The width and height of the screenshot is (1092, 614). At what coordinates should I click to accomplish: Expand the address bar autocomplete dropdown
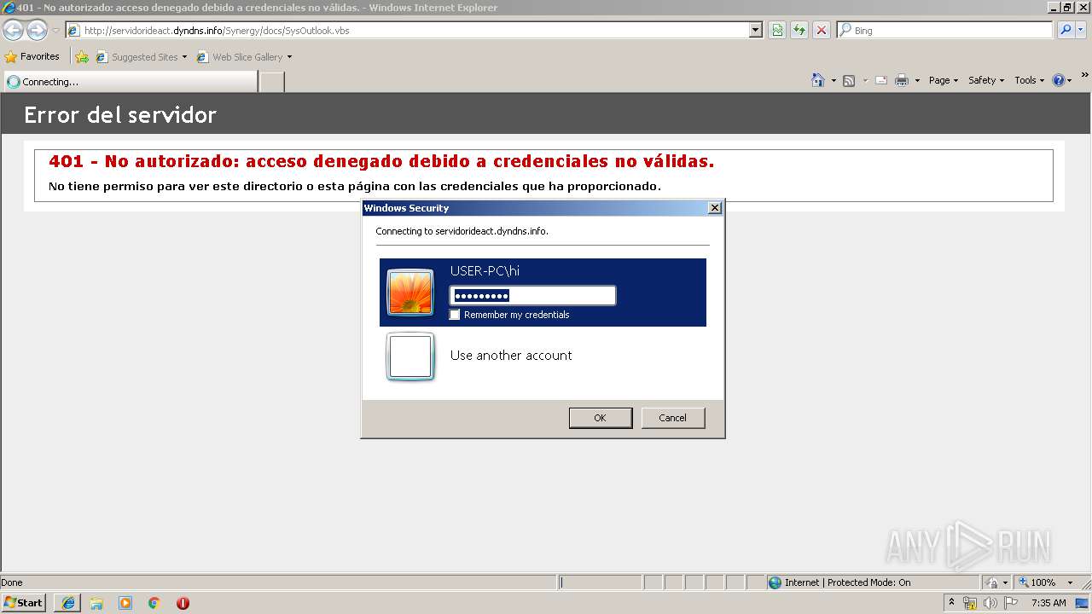[755, 30]
